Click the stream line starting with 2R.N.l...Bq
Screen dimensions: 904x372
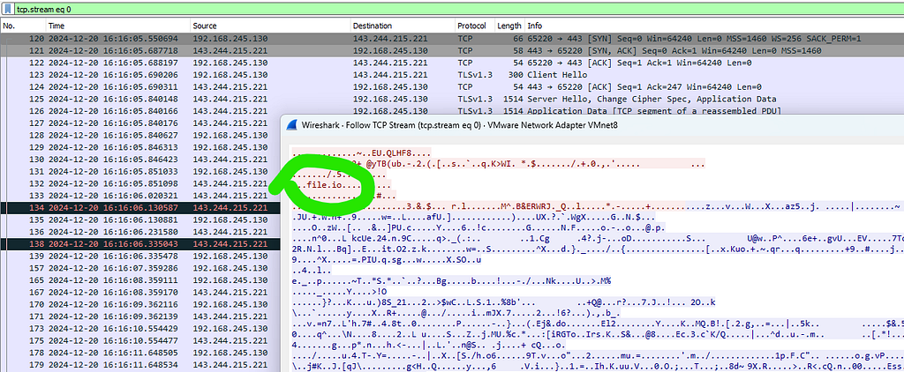(x=598, y=249)
